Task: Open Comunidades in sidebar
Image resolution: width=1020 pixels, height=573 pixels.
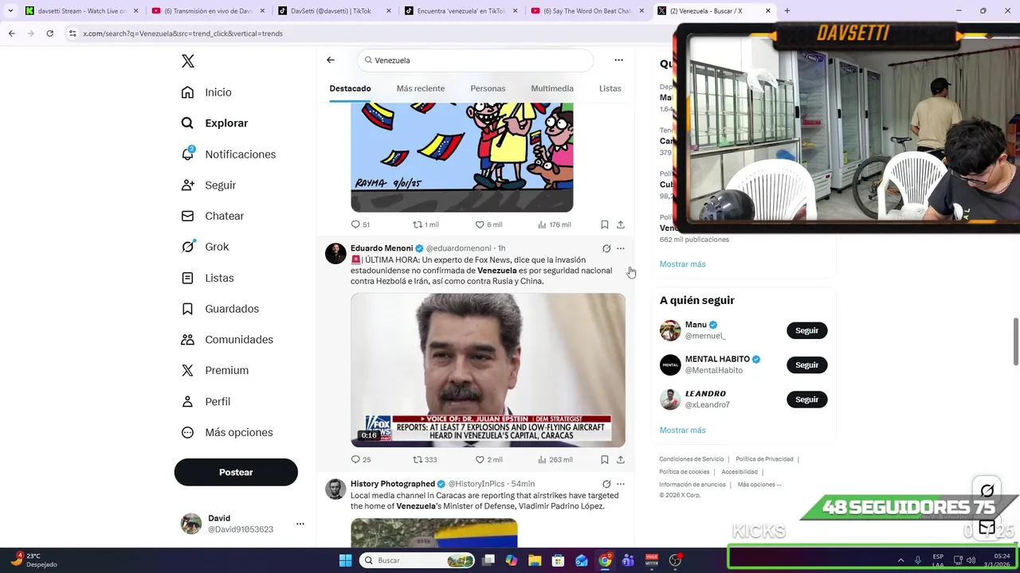Action: click(x=227, y=340)
